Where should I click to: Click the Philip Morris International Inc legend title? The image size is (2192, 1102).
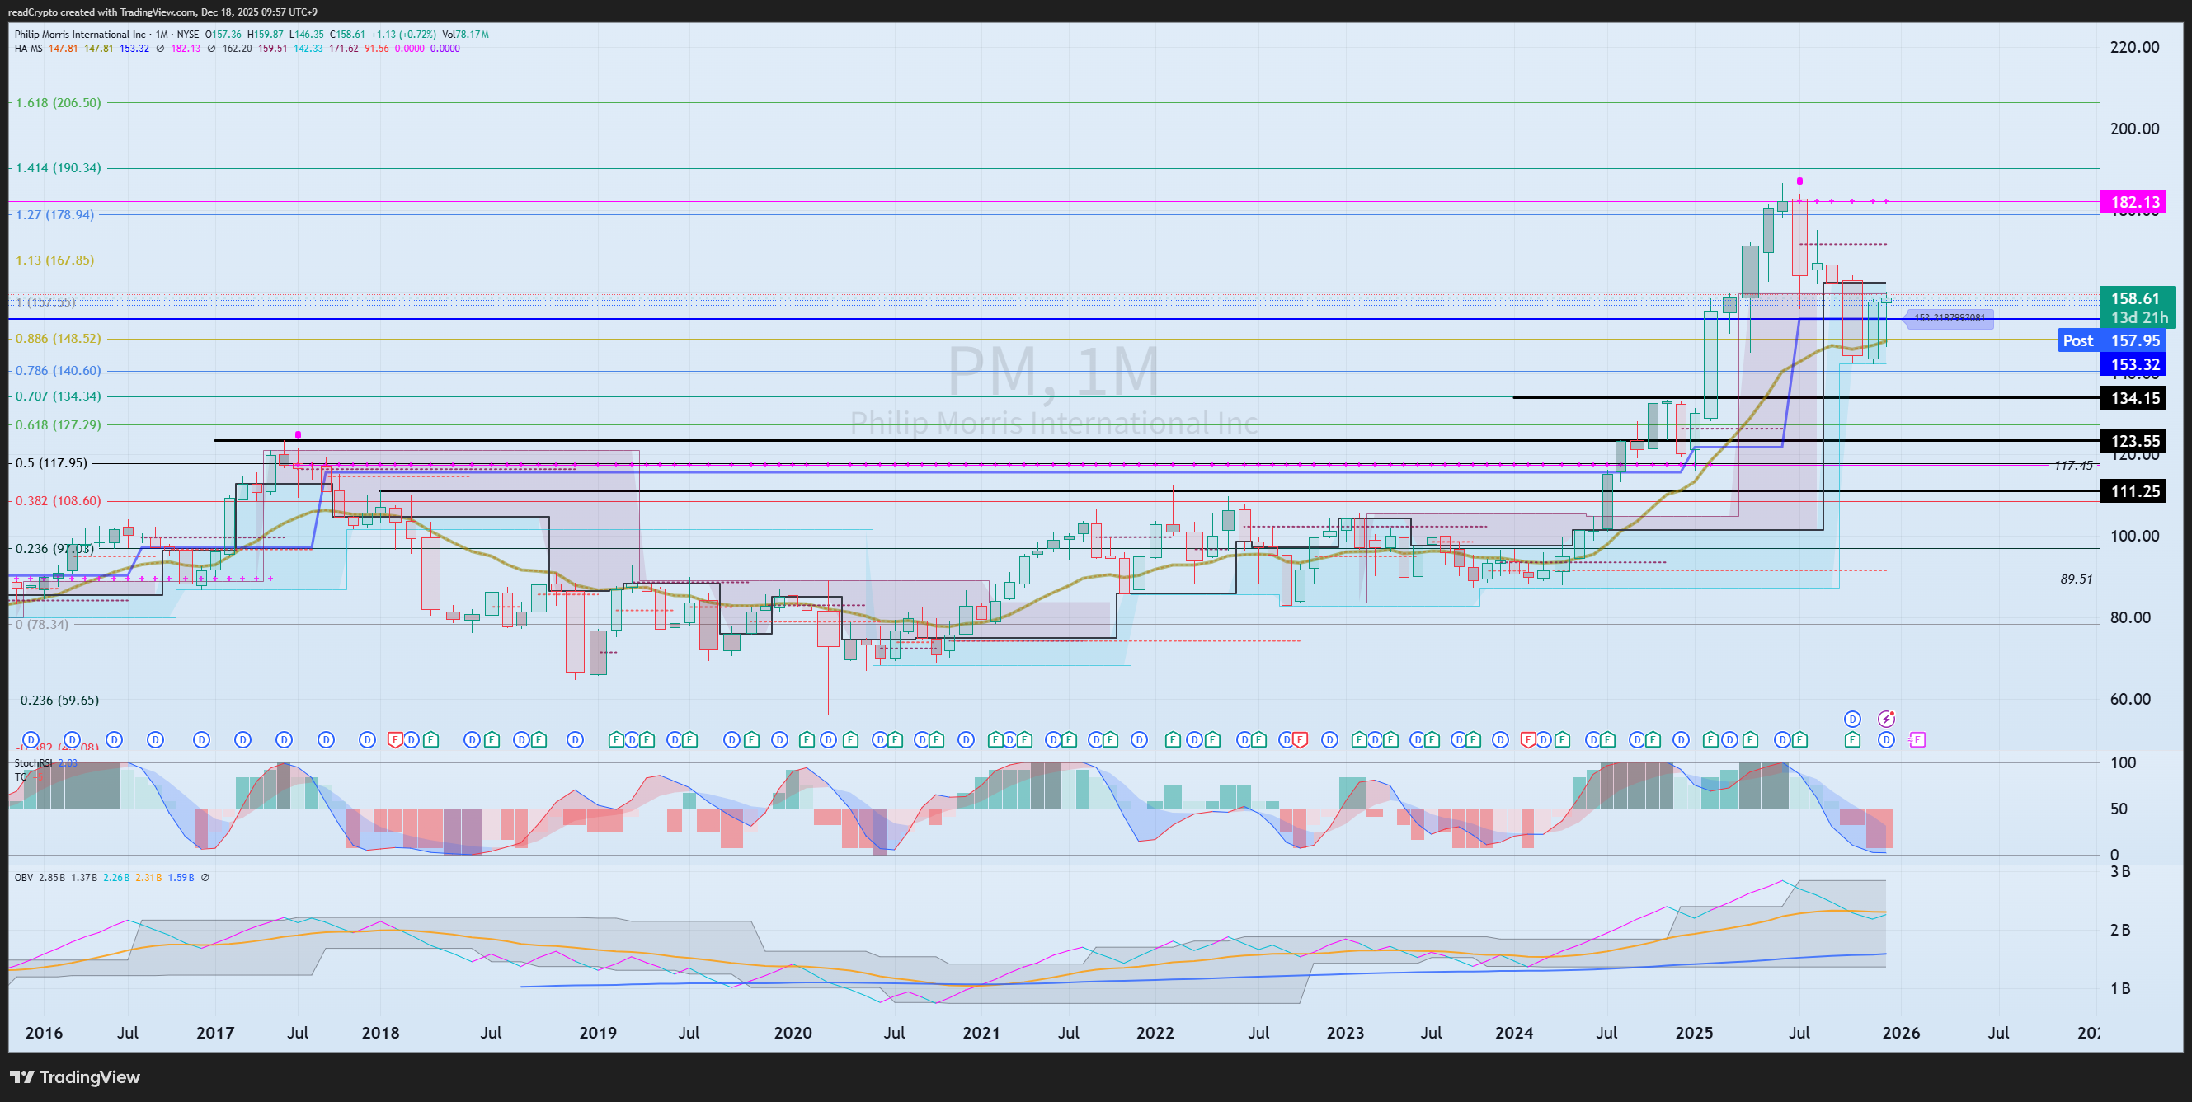[x=80, y=35]
